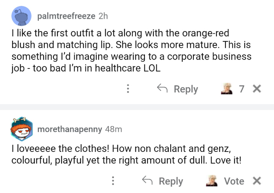The image size is (274, 193).
Task: Click the reply arrow icon under palmtreefreeze's comment
Action: 163,88
